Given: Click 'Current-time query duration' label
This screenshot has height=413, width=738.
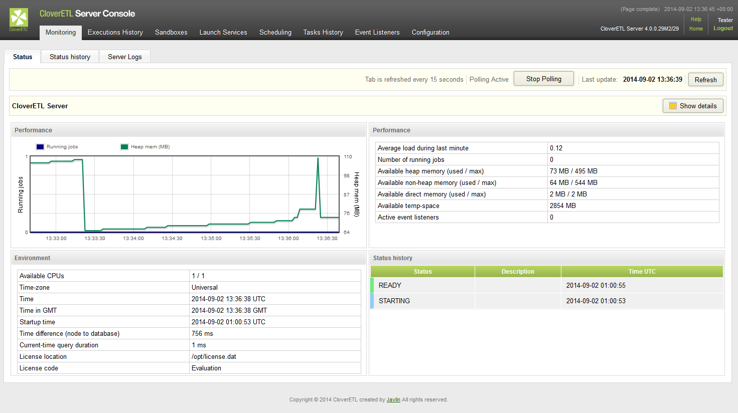Looking at the screenshot, I should pyautogui.click(x=59, y=345).
